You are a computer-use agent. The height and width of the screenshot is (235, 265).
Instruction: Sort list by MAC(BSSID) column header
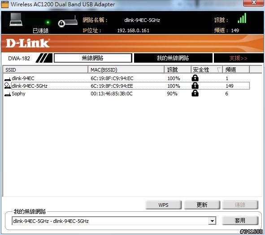pyautogui.click(x=126, y=70)
